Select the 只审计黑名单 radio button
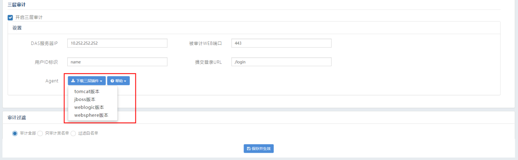This screenshot has height=160, width=518. pos(40,133)
